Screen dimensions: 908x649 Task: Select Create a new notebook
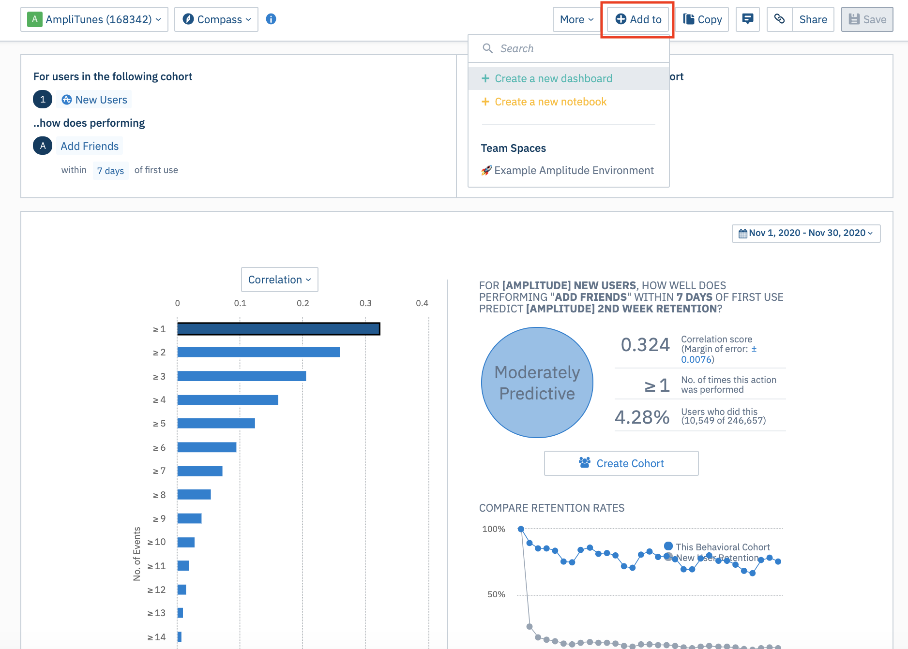click(569, 102)
